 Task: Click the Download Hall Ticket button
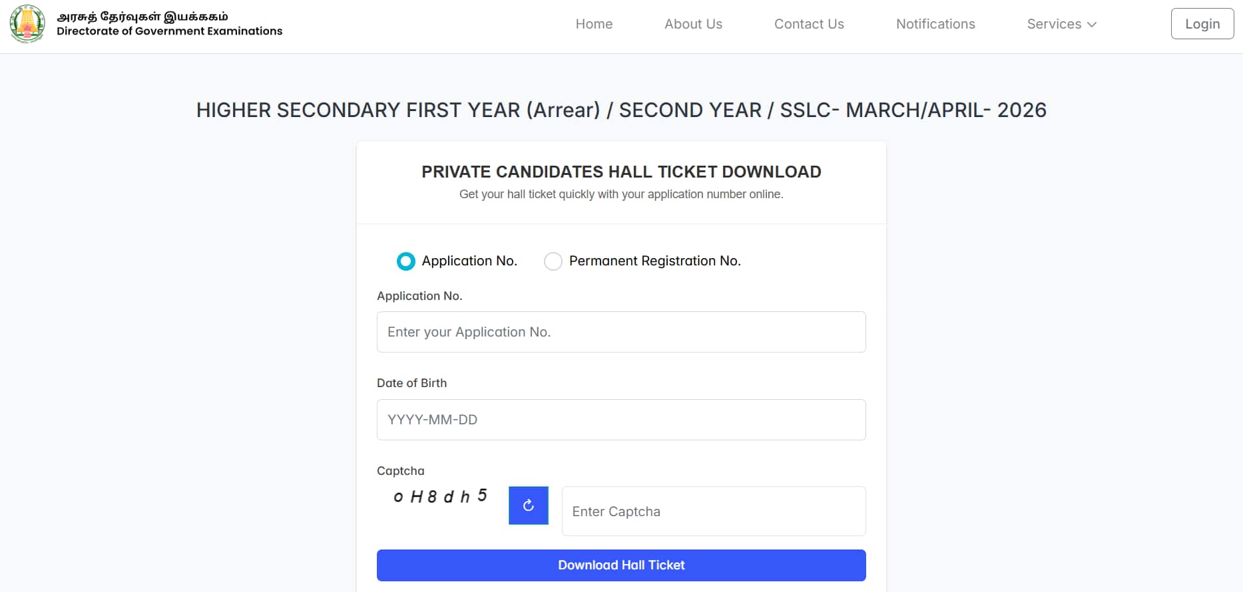[x=621, y=565]
